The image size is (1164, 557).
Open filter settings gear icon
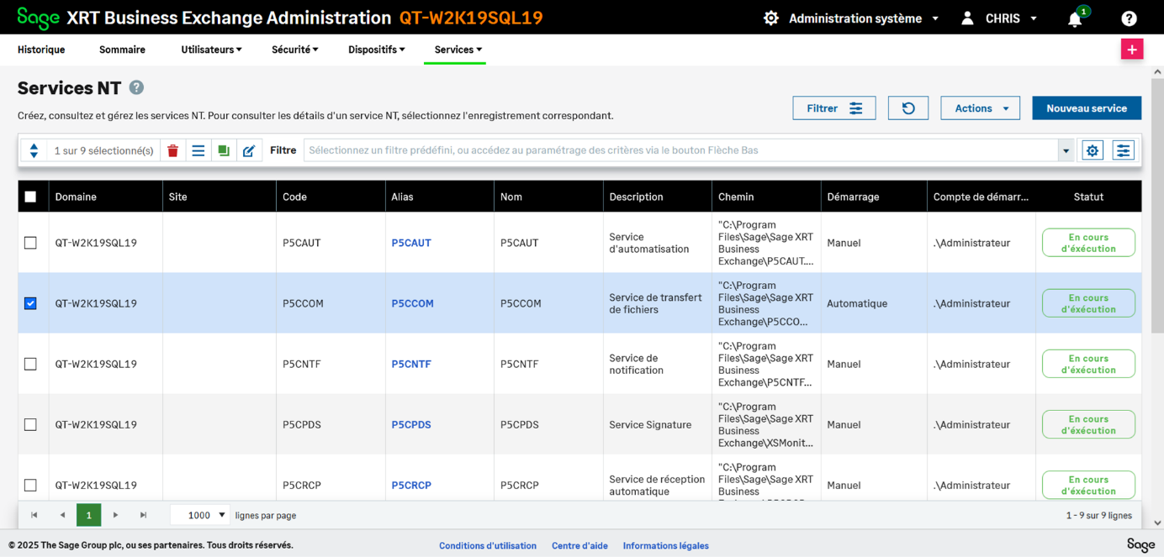[x=1093, y=151]
